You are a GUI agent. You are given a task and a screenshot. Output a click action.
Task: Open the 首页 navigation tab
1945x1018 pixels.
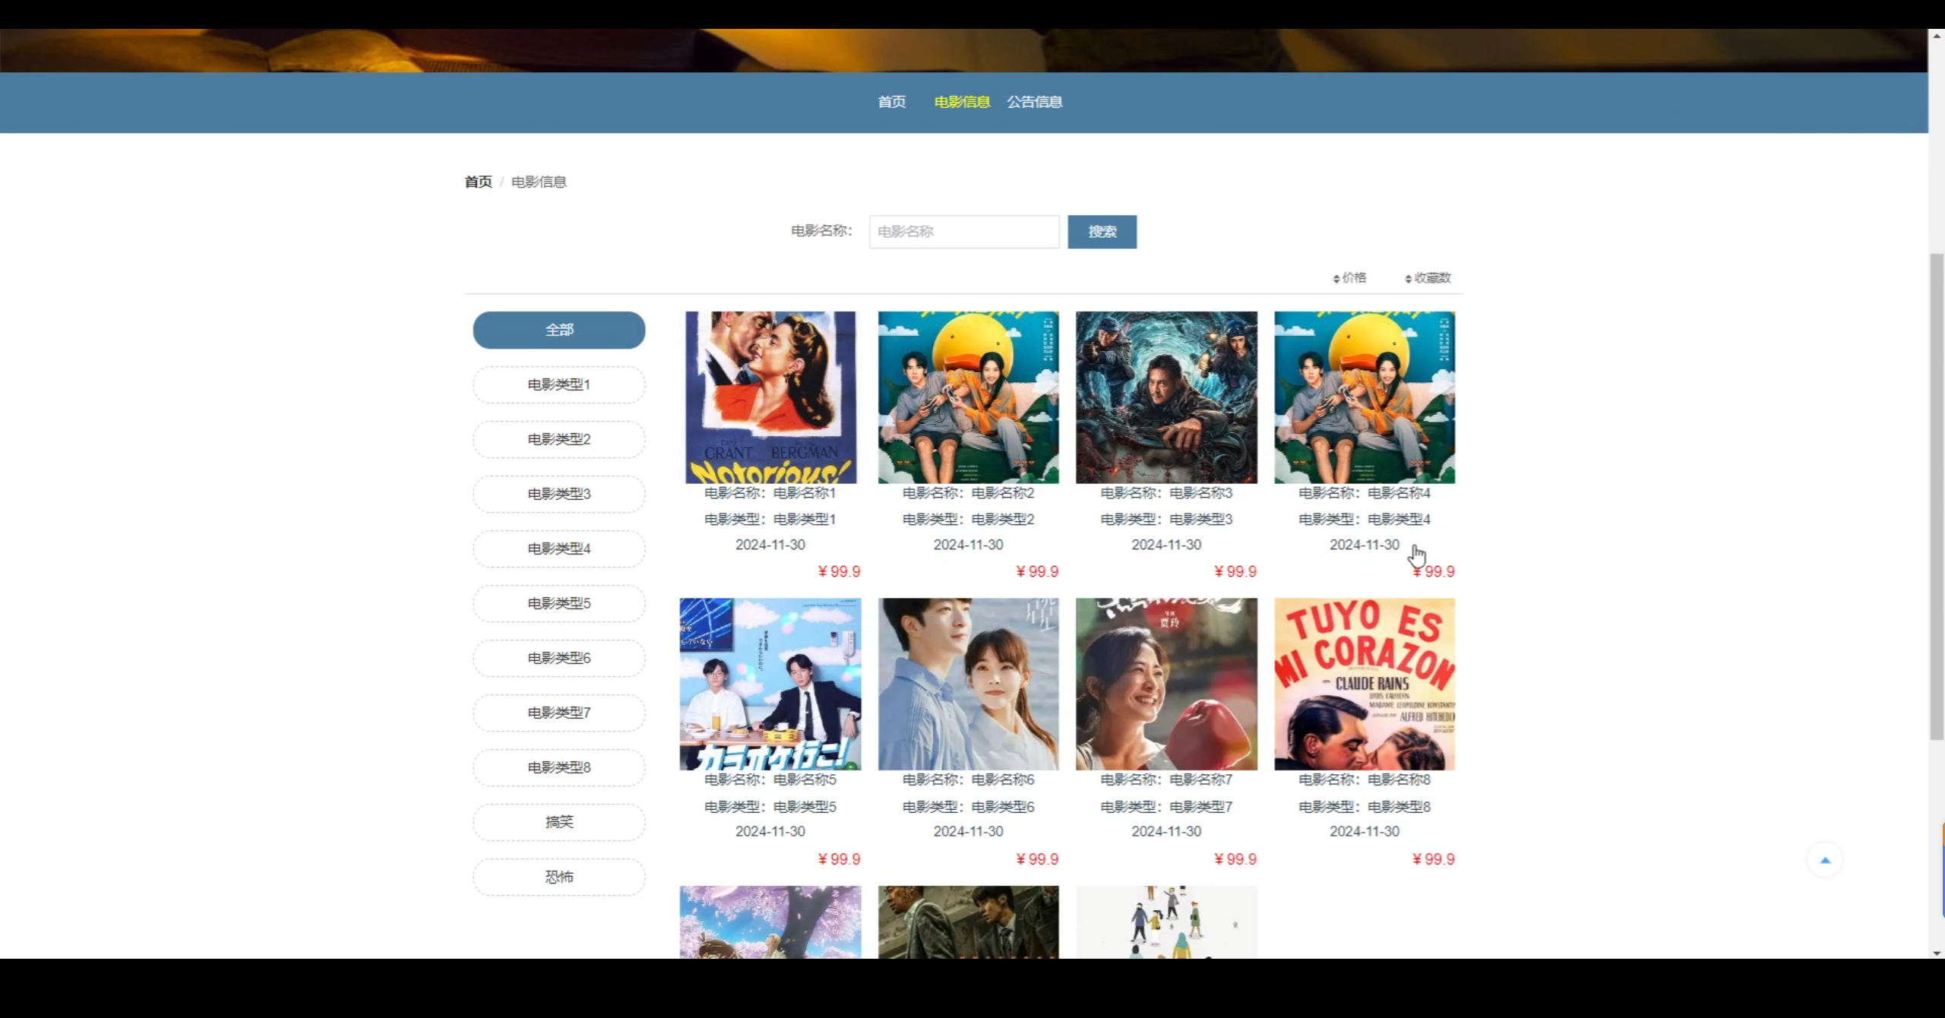point(891,102)
